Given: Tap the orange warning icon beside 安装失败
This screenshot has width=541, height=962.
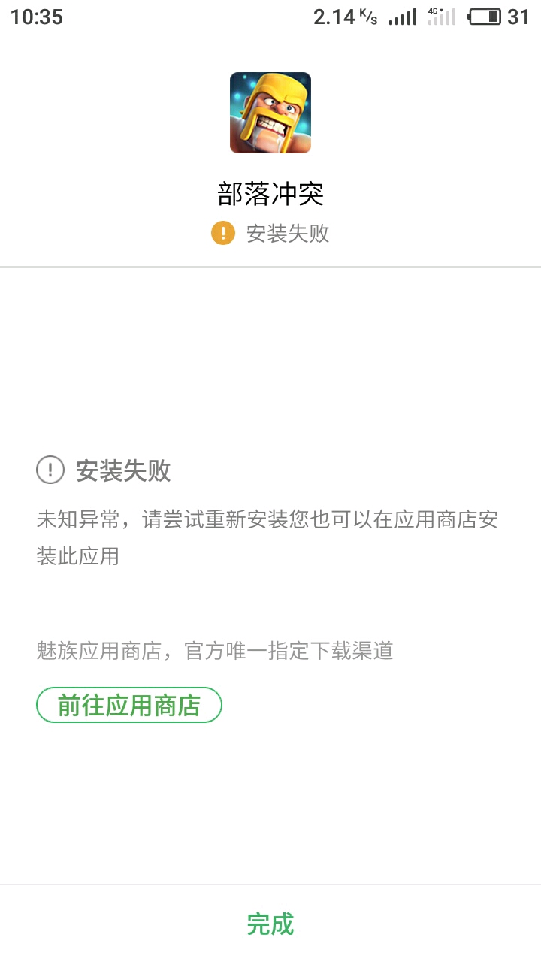Looking at the screenshot, I should (223, 233).
